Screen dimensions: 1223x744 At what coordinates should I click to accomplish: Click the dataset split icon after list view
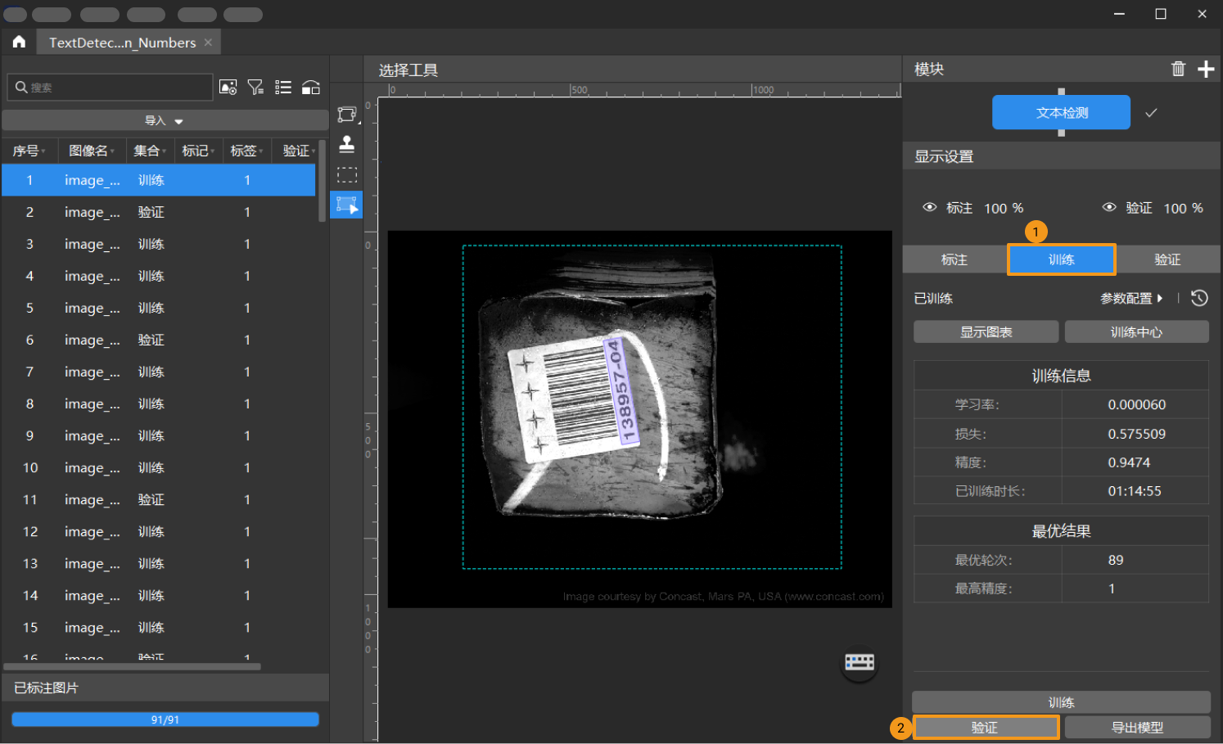[311, 88]
